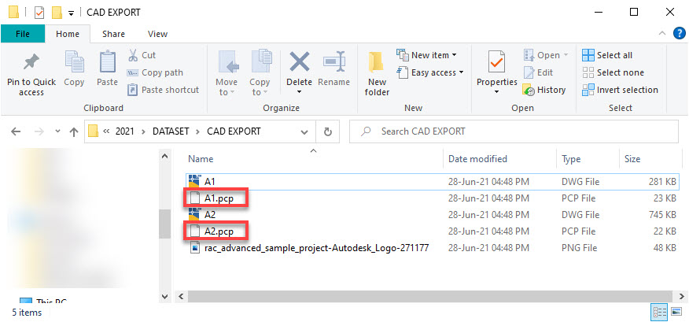Click 2021 in the address path

(125, 131)
